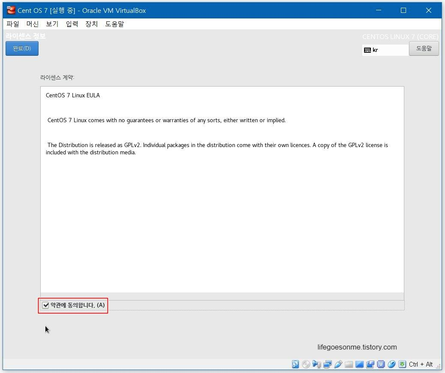
Task: Click the hard disk activity status icon
Action: click(296, 364)
